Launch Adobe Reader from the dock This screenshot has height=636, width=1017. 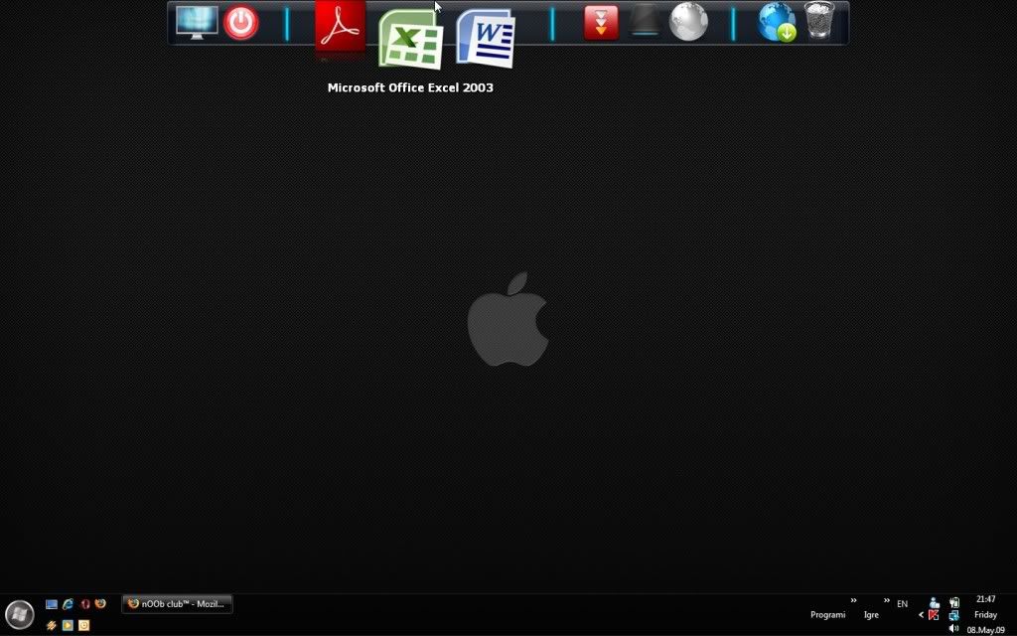click(x=340, y=28)
